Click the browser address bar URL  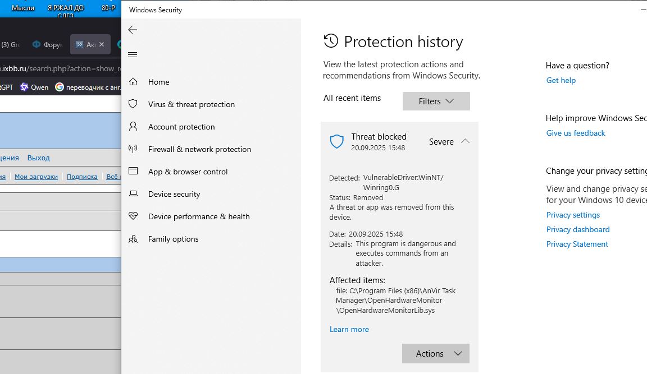pyautogui.click(x=61, y=68)
